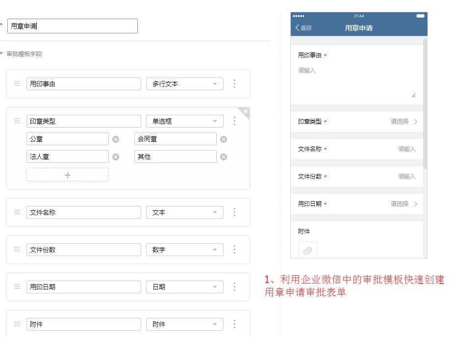Edit the 用印事由 field name input
Image resolution: width=455 pixels, height=337 pixels.
click(x=83, y=84)
